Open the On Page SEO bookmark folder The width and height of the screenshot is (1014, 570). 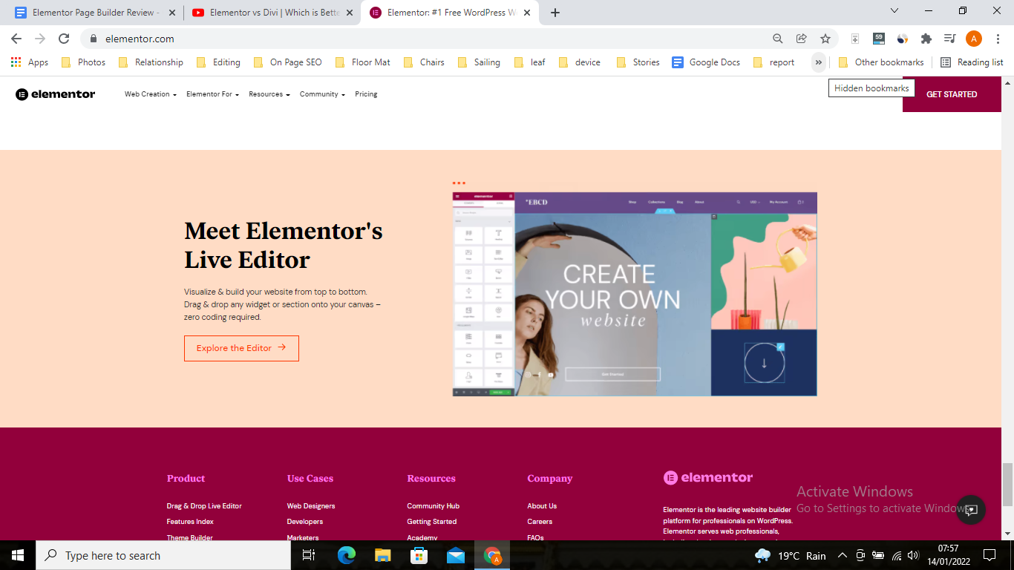tap(288, 62)
